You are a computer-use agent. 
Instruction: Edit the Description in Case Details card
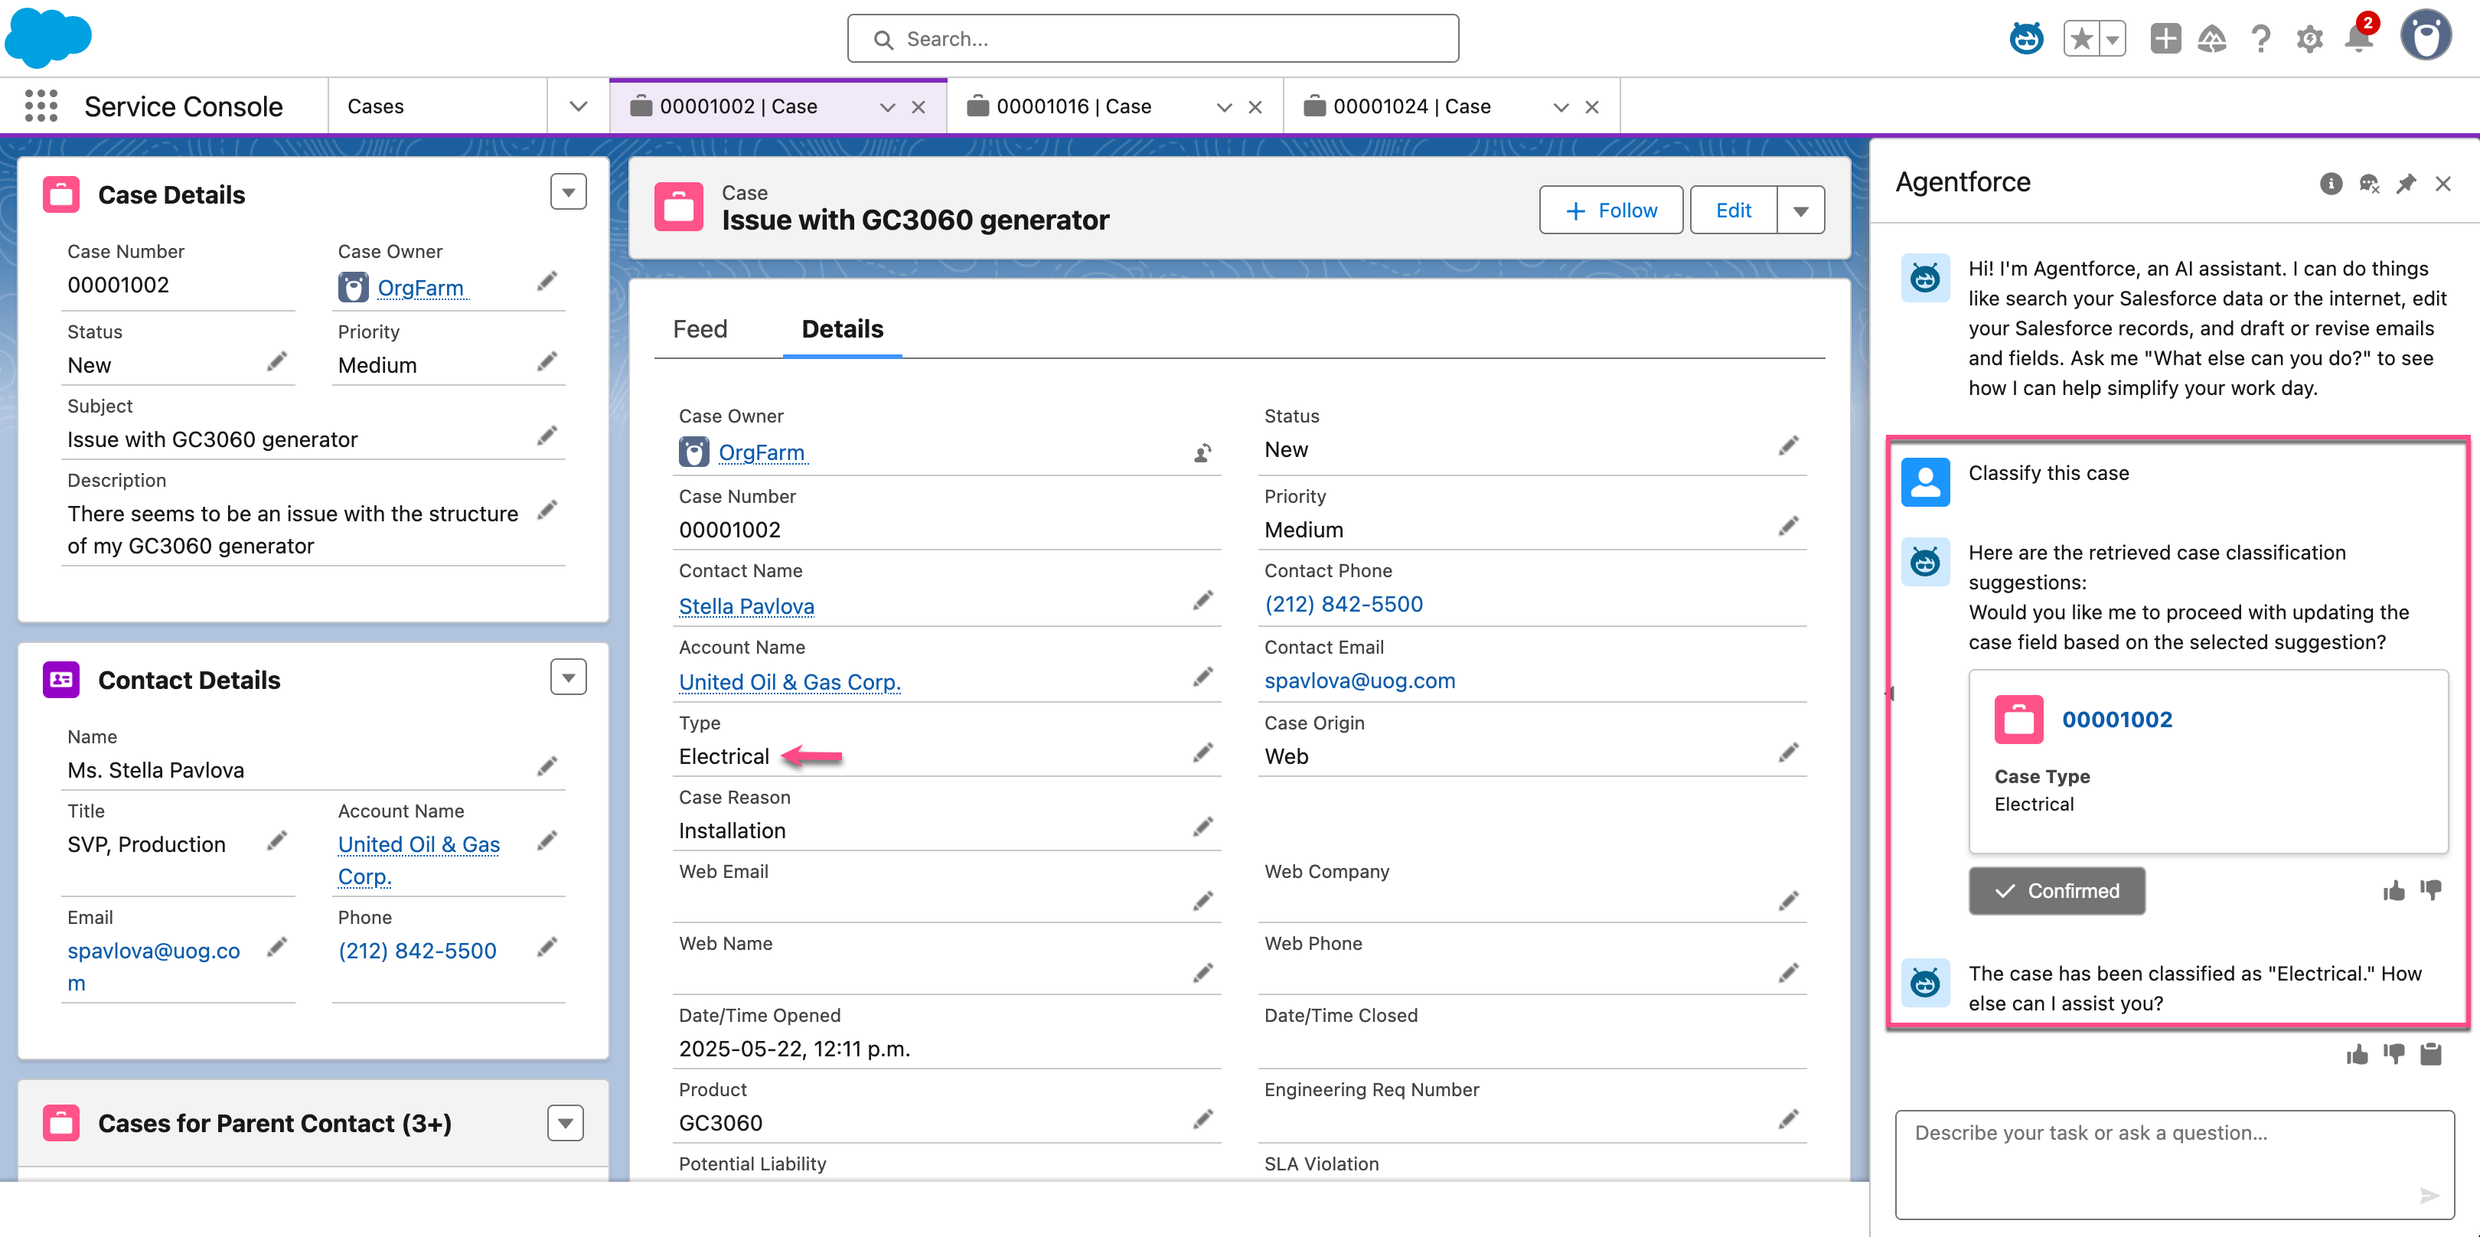[547, 509]
